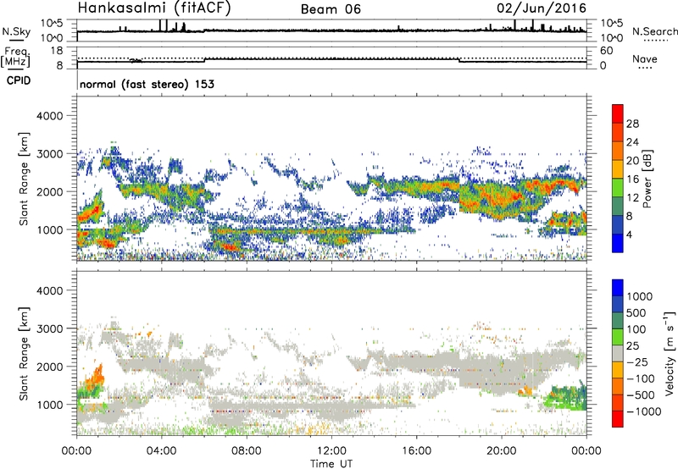Screen dimensions: 678x469
Task: Click the 'Power [dB]' colorbar label
Action: pos(647,179)
